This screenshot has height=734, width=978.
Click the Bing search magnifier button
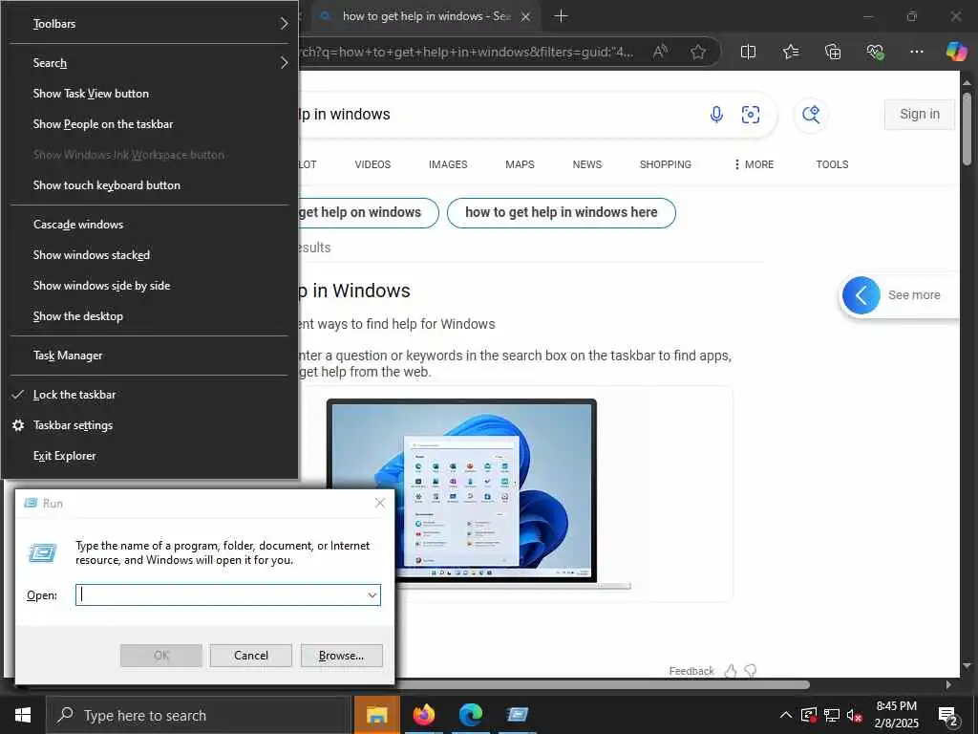coord(811,115)
